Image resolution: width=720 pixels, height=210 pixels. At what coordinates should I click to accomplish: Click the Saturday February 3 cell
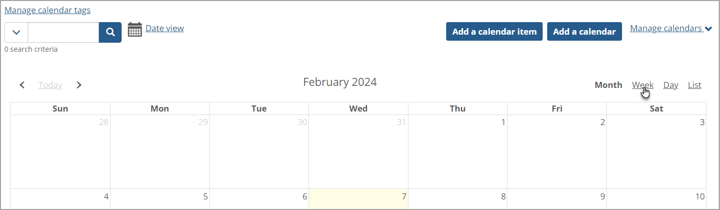656,151
